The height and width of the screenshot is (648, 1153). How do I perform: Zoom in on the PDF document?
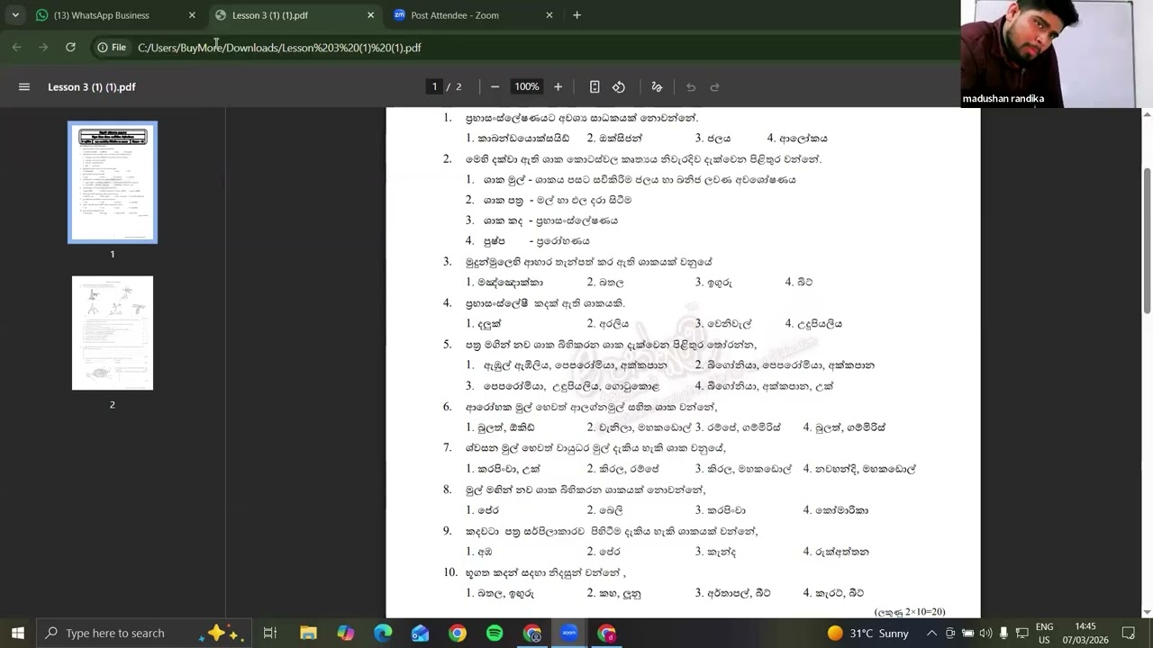click(x=558, y=87)
